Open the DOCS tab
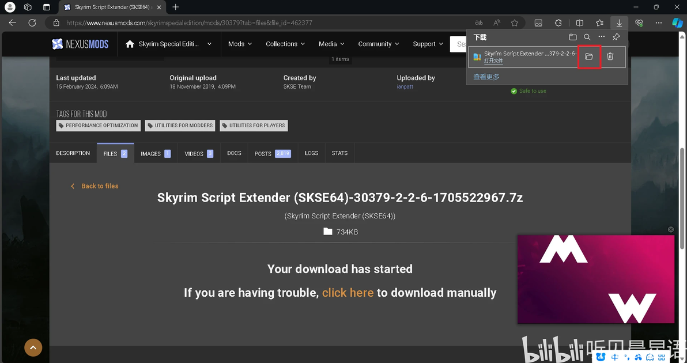This screenshot has height=363, width=687. 235,153
